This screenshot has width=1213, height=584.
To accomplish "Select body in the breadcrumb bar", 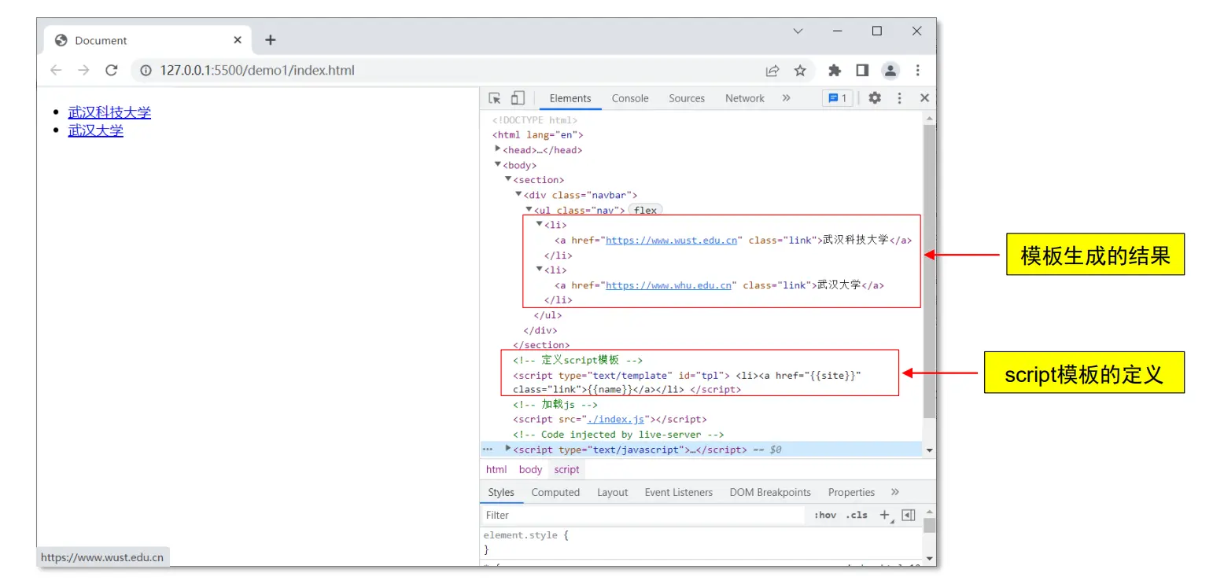I will [530, 469].
